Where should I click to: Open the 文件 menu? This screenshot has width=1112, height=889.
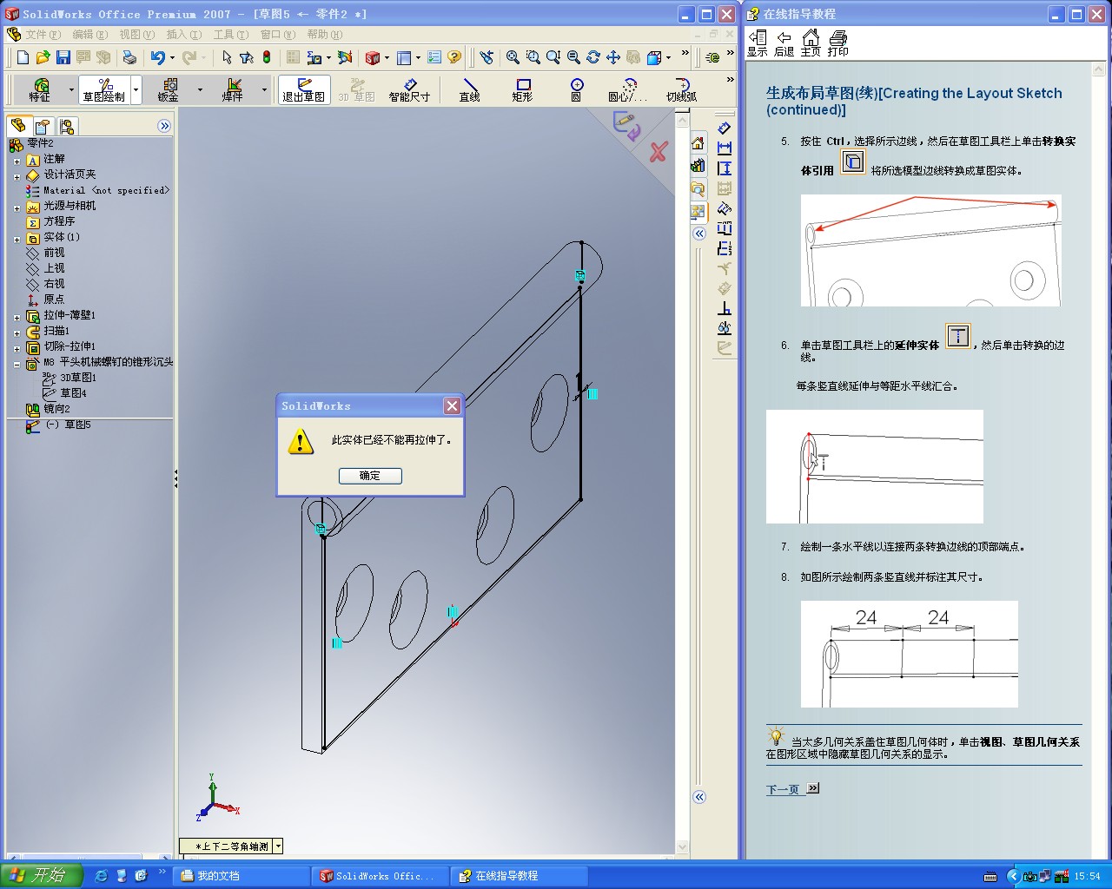[x=43, y=35]
